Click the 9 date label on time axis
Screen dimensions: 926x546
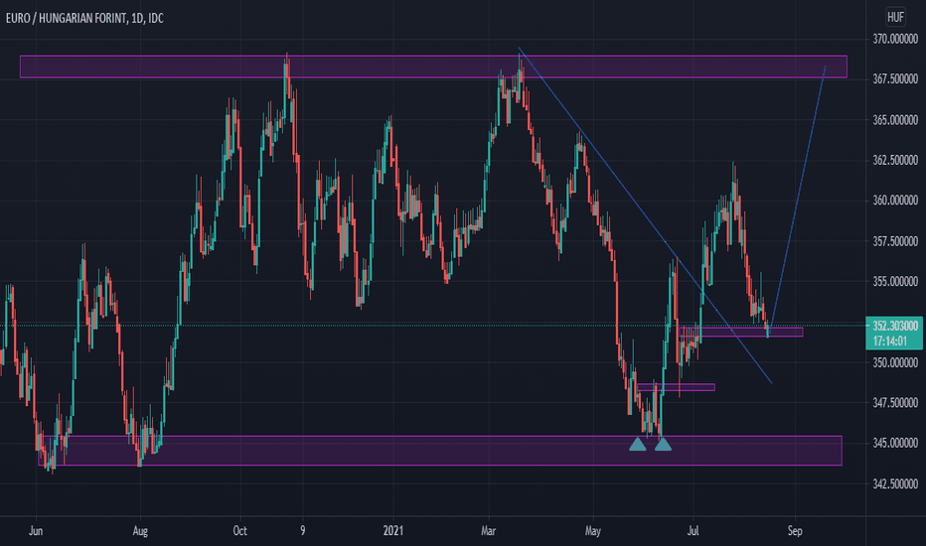pos(302,531)
